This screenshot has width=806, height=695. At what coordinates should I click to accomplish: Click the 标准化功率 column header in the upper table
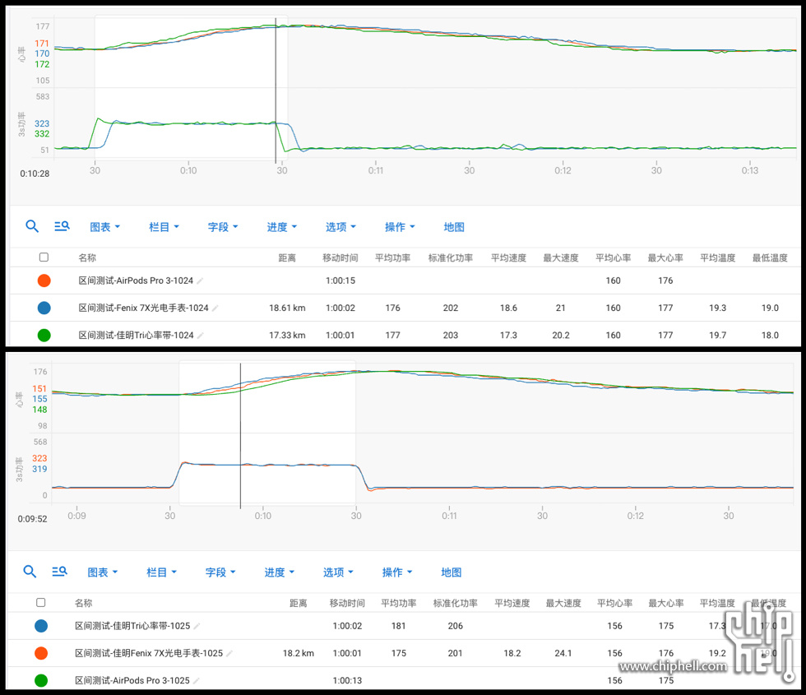tap(451, 257)
